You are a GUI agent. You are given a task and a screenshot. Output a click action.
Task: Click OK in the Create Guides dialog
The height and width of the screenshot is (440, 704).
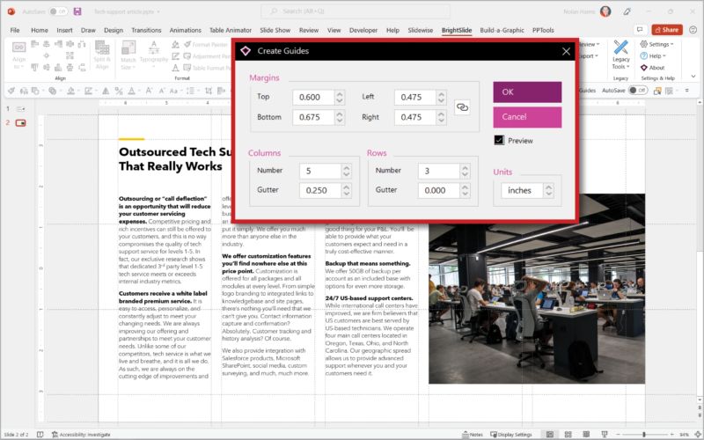[x=527, y=92]
